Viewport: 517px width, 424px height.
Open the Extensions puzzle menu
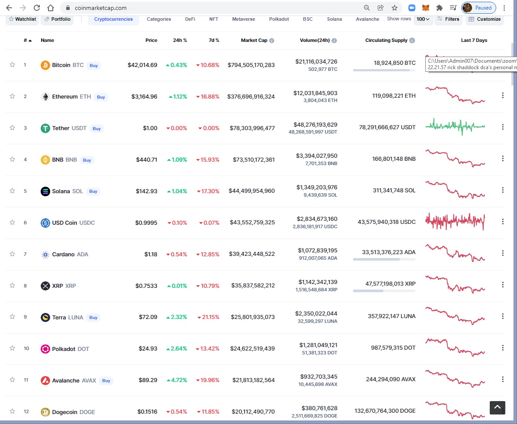[439, 8]
